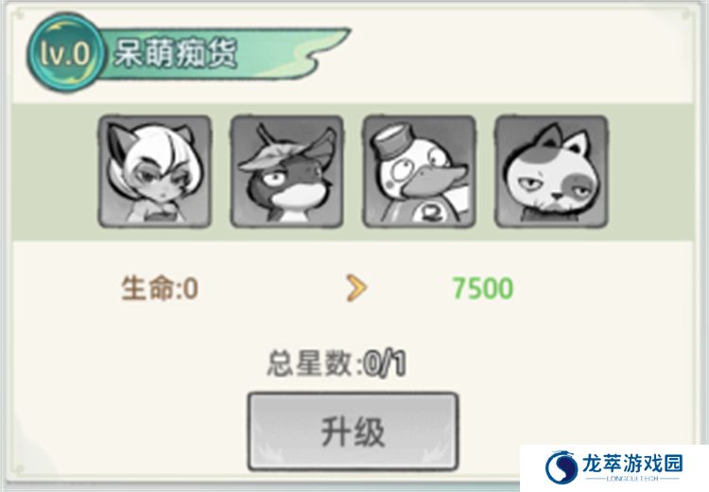
Task: Click the top-left corner ornament
Action: click(19, 15)
